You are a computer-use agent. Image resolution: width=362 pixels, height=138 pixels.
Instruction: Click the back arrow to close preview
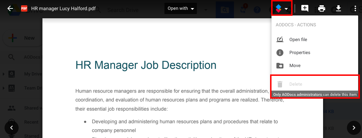[10, 8]
